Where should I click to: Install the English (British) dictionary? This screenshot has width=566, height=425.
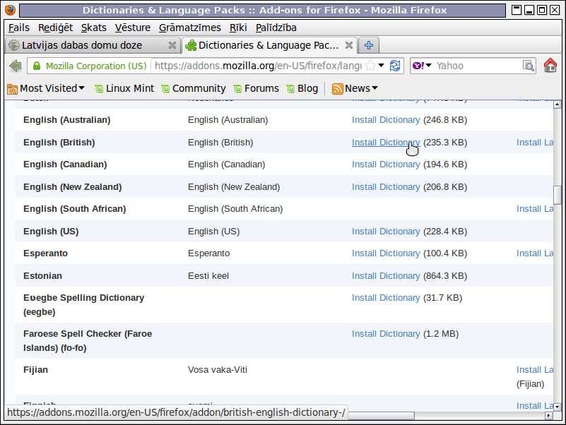[386, 143]
